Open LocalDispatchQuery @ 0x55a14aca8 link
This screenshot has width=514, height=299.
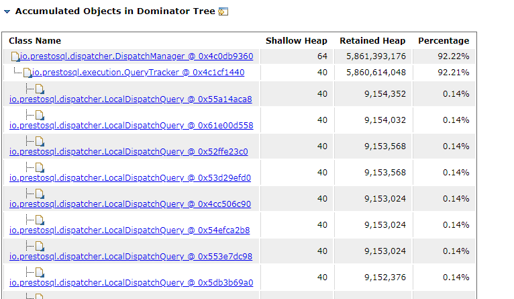130,99
